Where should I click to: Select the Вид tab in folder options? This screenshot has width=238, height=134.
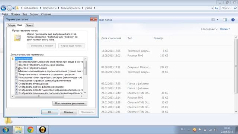coord(20,25)
